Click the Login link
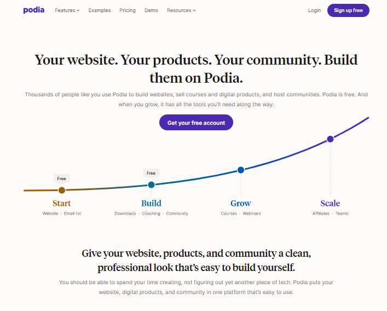The width and height of the screenshot is (387, 311). 314,10
